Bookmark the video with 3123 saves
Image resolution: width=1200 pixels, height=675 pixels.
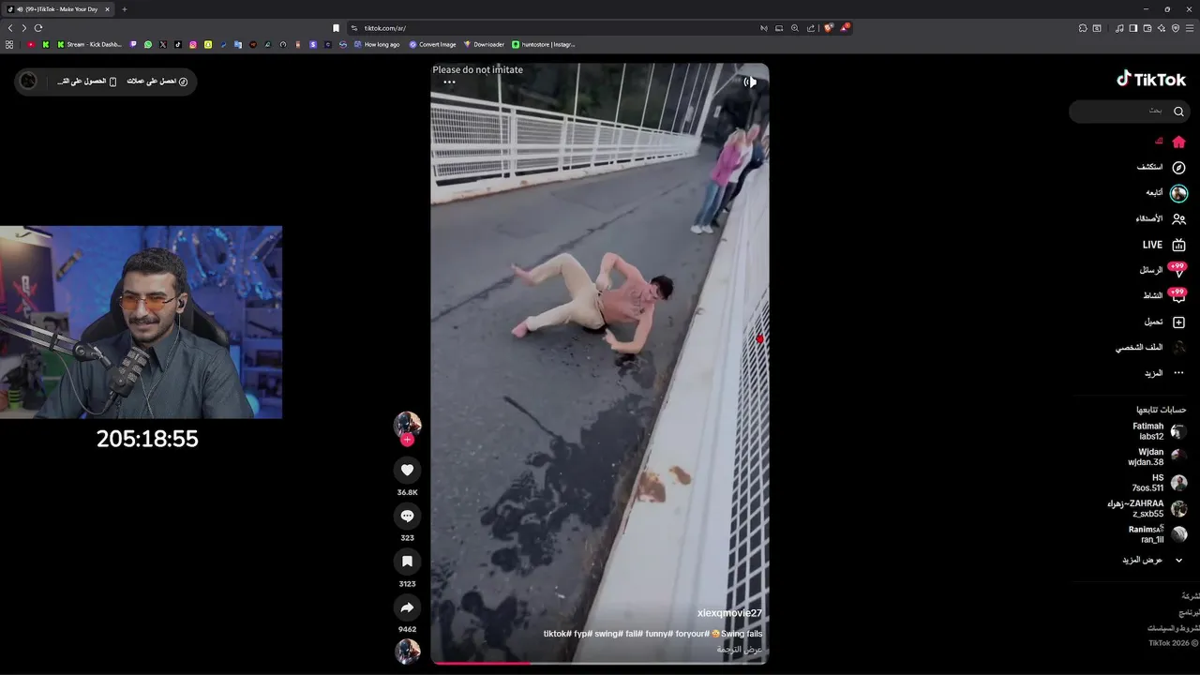pos(407,562)
